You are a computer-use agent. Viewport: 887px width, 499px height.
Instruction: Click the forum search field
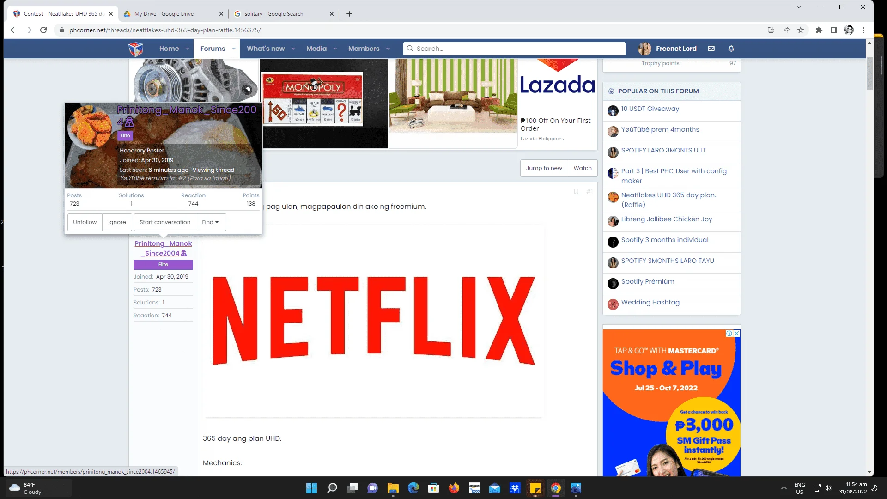click(x=514, y=49)
